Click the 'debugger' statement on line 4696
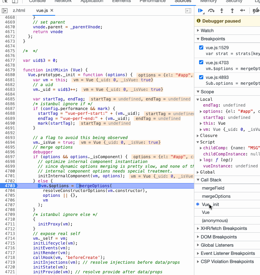Viewport: 260px width, 275px height. point(43,152)
